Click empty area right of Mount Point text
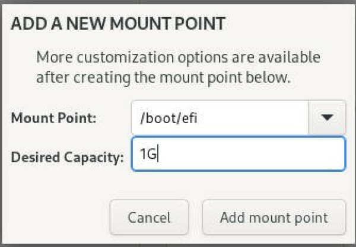The width and height of the screenshot is (356, 247). click(x=255, y=117)
